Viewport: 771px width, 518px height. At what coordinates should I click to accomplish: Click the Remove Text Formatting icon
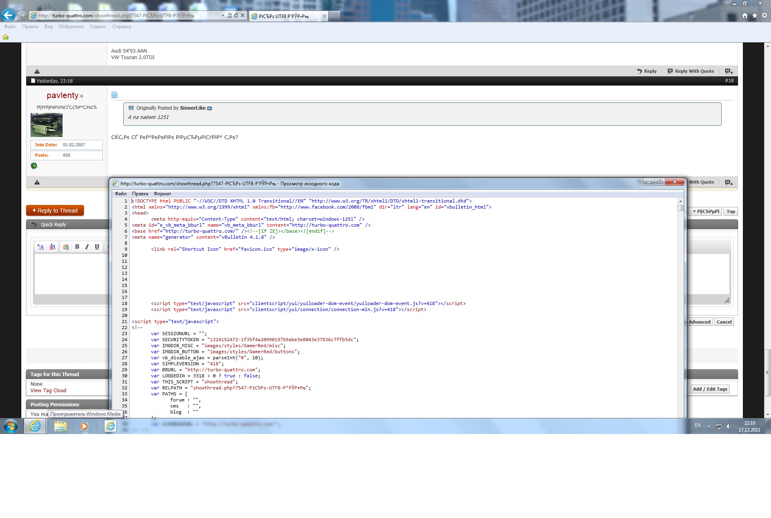coord(52,247)
